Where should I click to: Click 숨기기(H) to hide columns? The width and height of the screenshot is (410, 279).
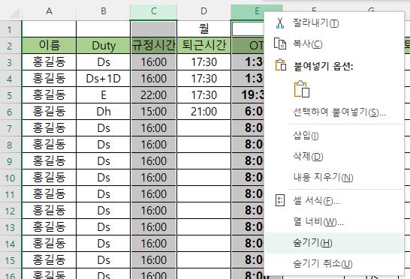click(x=334, y=243)
